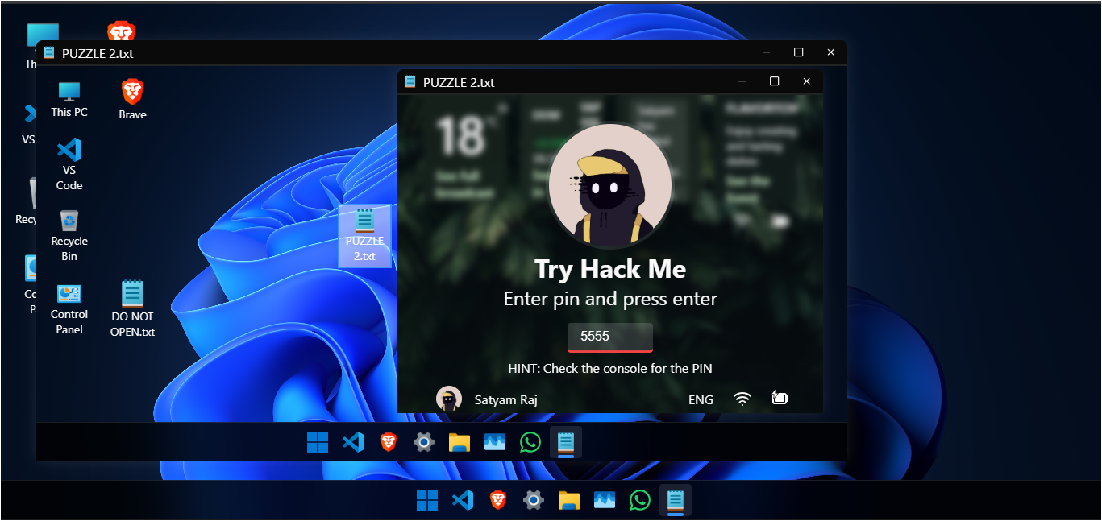Viewport: 1102px width, 521px height.
Task: Focus the PIN entry field showing 5555
Action: point(609,337)
